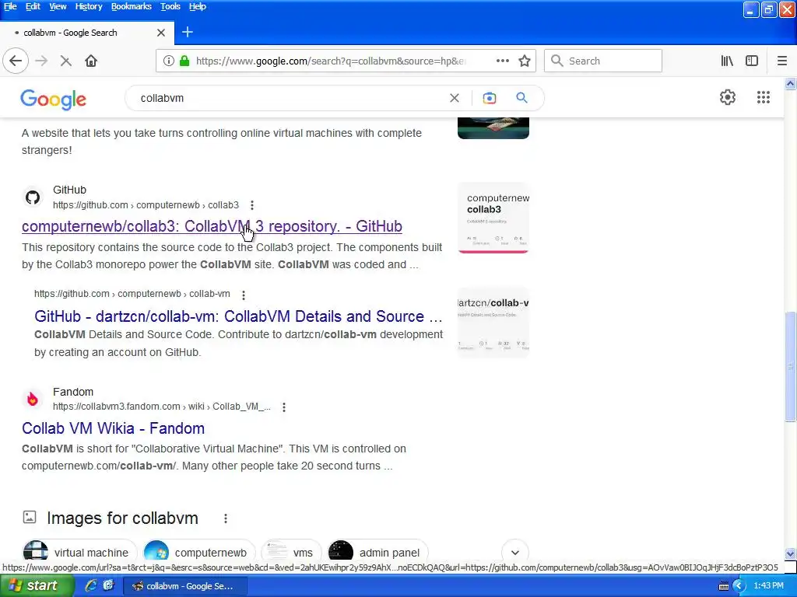Open the File menu
The height and width of the screenshot is (597, 797).
(10, 6)
